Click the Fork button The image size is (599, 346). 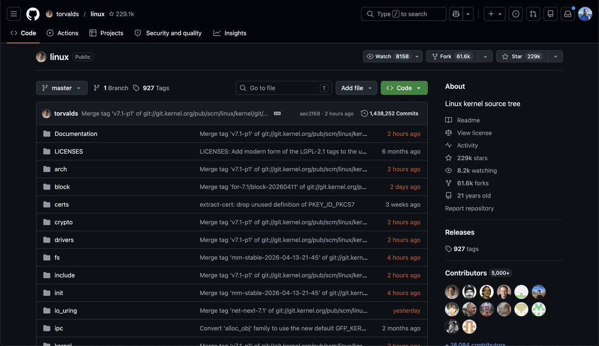point(452,56)
